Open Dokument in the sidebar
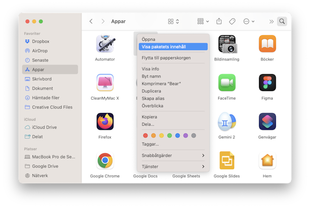Image resolution: width=310 pixels, height=208 pixels. pyautogui.click(x=50, y=88)
